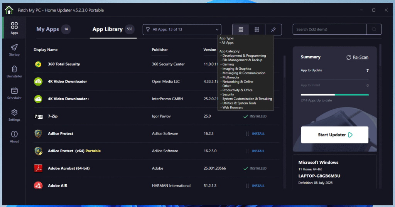Click the LAPTOP-G8GB6M3U computer name
Screen dimensions: 395x207
[319, 176]
